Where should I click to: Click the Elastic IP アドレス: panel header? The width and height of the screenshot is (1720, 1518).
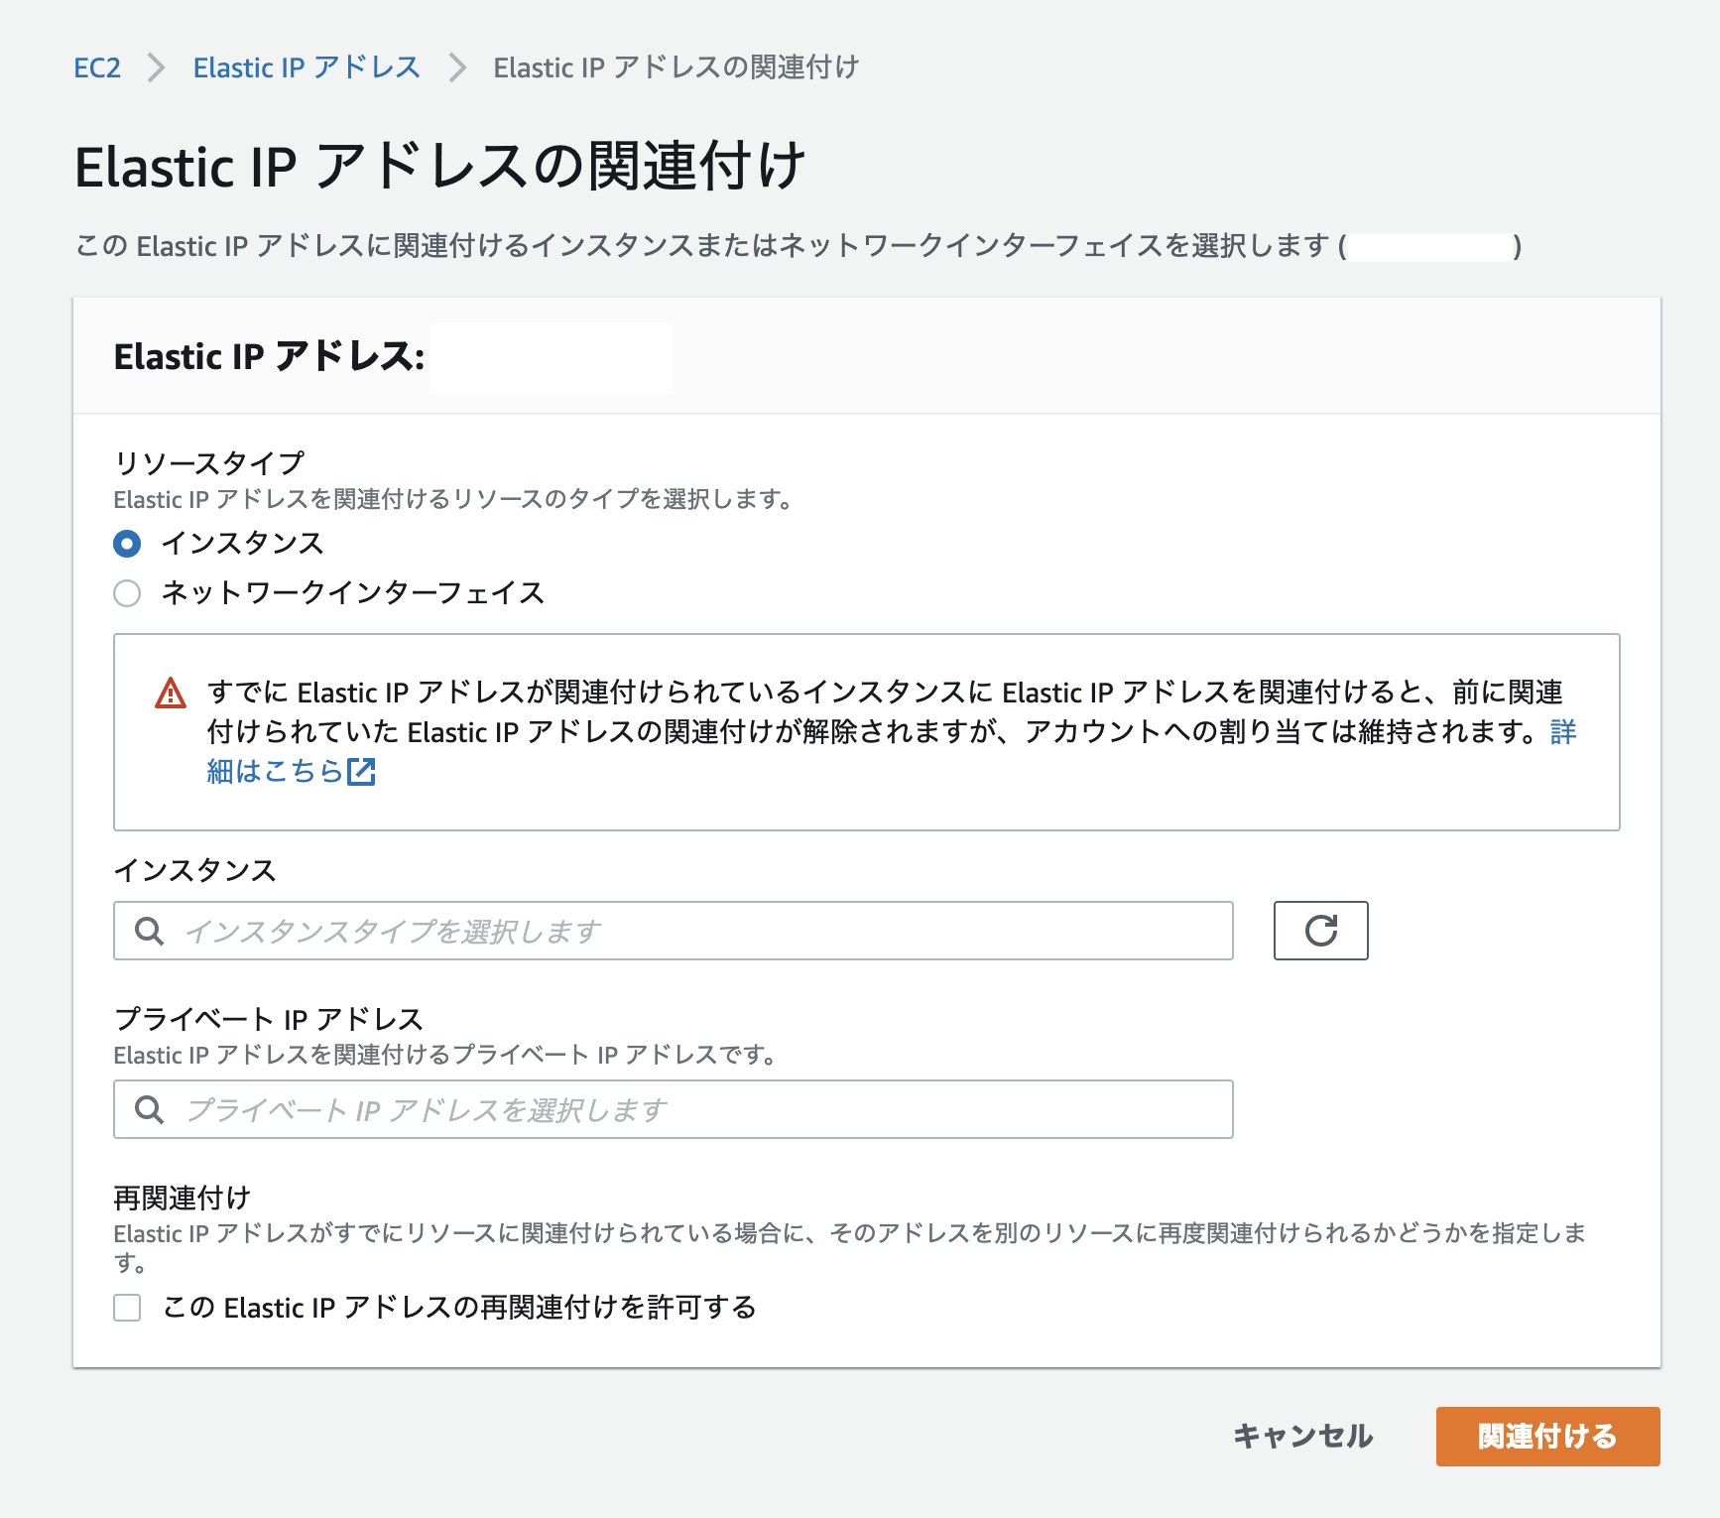tap(270, 356)
